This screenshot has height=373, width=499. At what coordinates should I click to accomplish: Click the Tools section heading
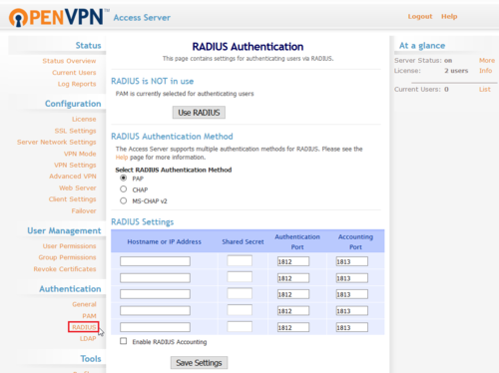(x=91, y=359)
